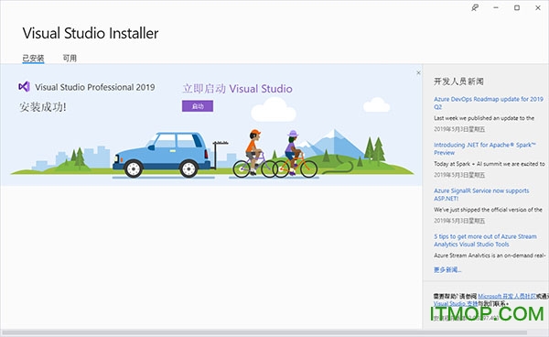The image size is (549, 337).
Task: Open Azure DevOps Roadmap update news link
Action: coord(489,103)
